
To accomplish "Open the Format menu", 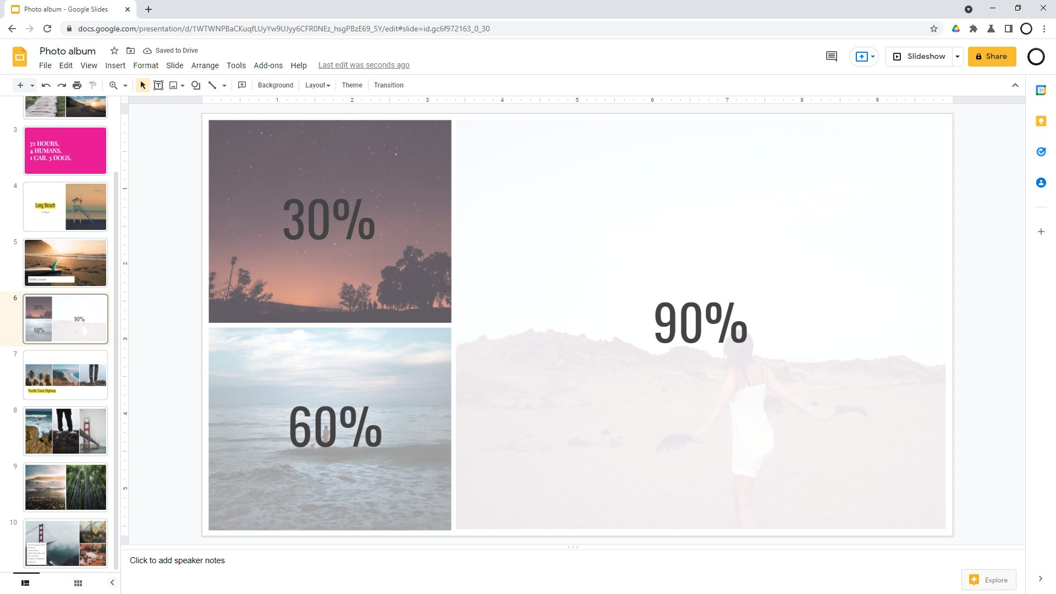I will tap(144, 65).
